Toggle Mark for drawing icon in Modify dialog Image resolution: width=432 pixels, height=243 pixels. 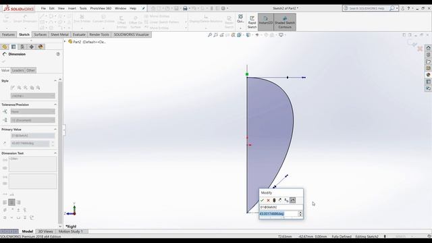(x=292, y=200)
